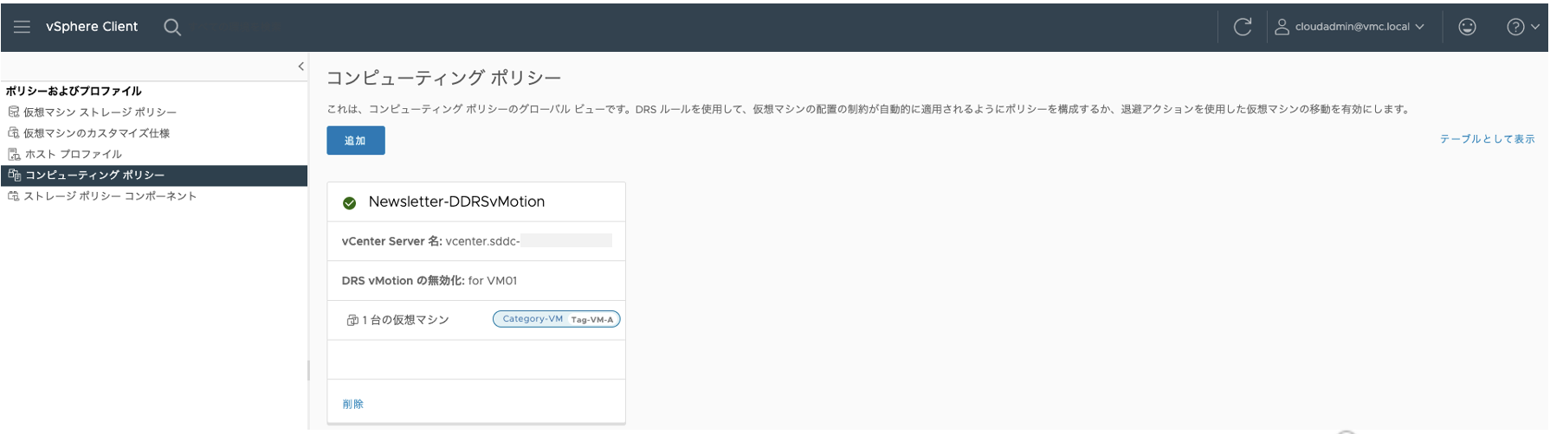Click the VM storage policy icon
Screen dimensions: 1550x434
point(13,112)
